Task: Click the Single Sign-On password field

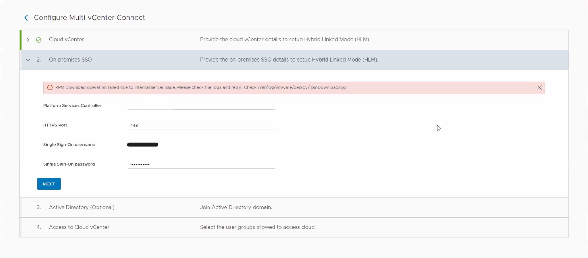Action: pos(201,164)
